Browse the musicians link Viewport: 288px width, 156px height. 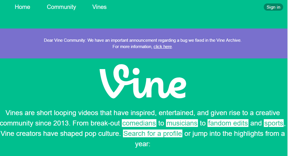point(182,123)
